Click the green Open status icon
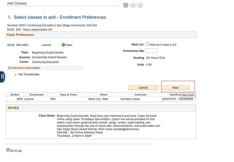 (63, 45)
